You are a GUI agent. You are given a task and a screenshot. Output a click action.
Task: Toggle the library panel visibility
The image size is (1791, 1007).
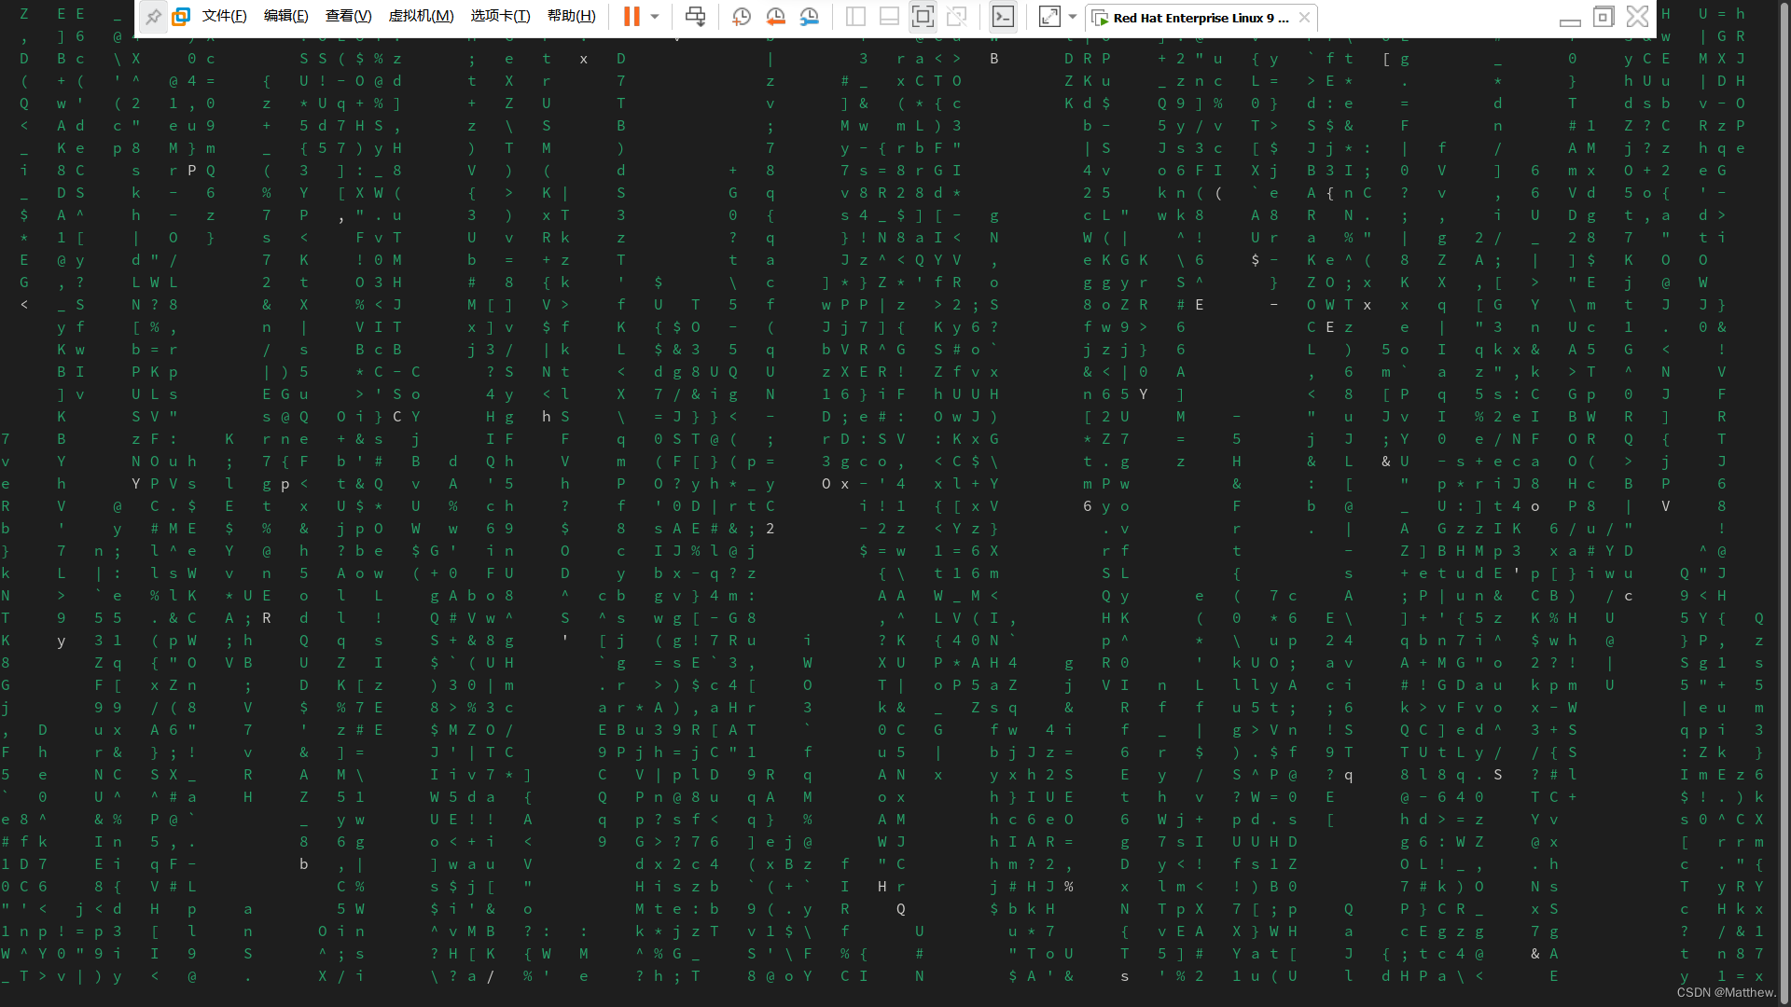coord(854,16)
